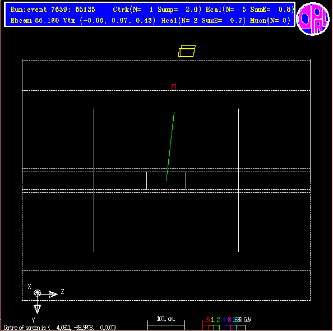Click the green charged track line
The height and width of the screenshot is (331, 333).
(x=170, y=146)
